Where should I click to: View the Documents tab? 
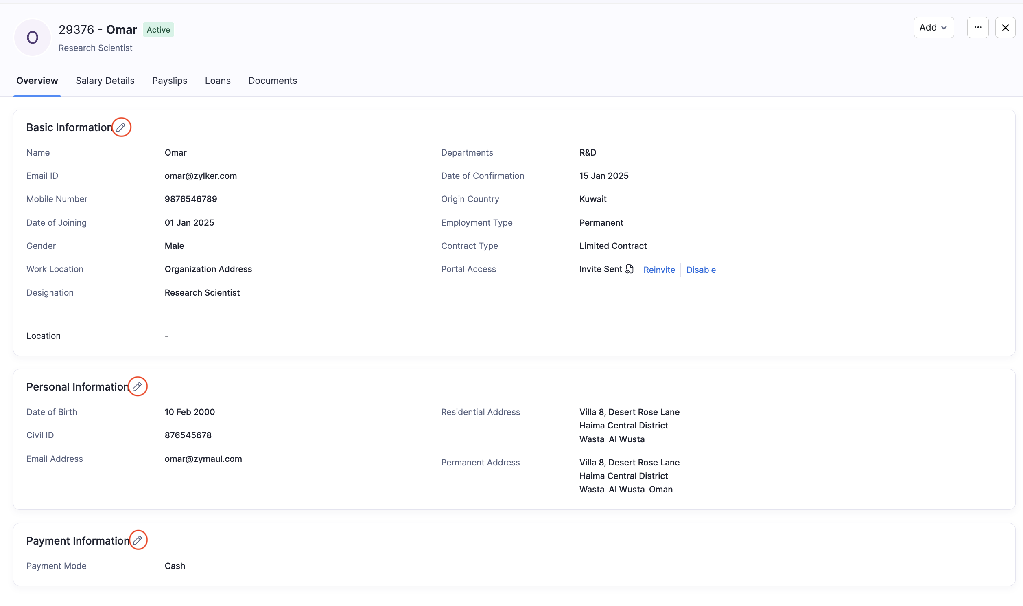click(x=273, y=81)
